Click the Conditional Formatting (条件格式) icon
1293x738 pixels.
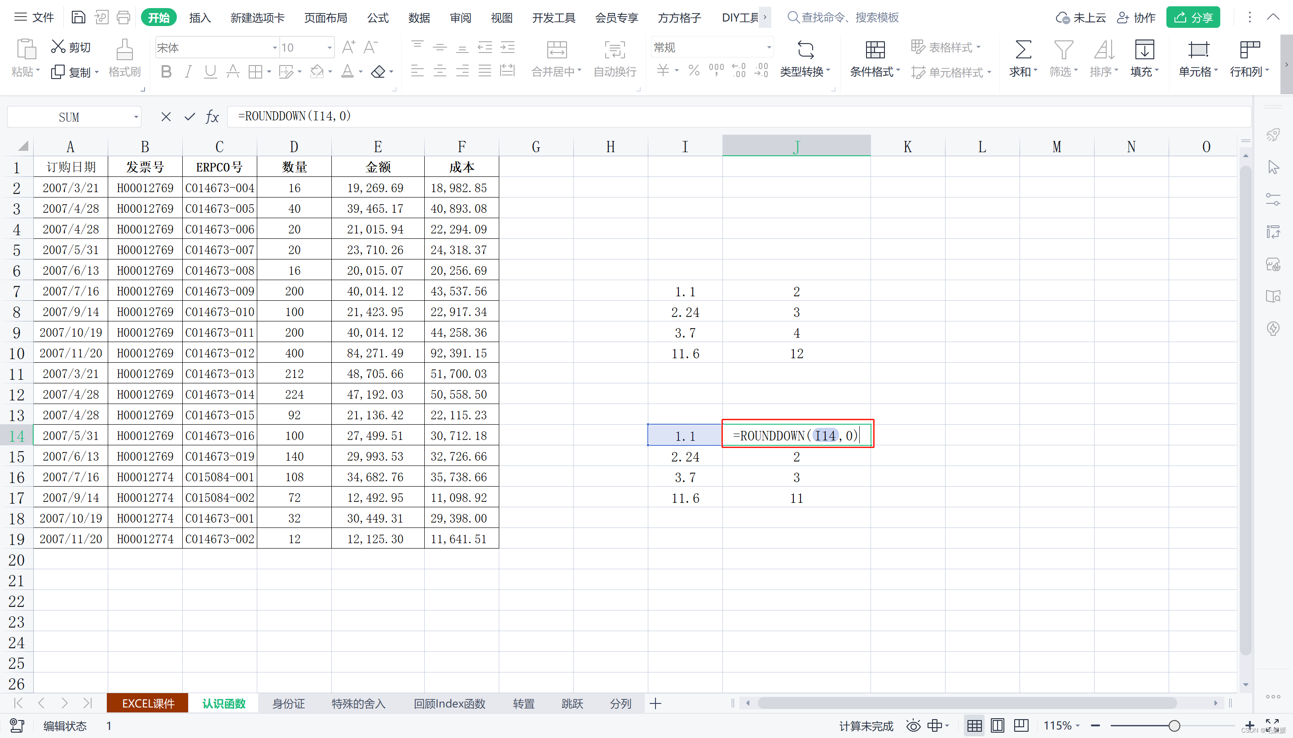click(x=875, y=50)
